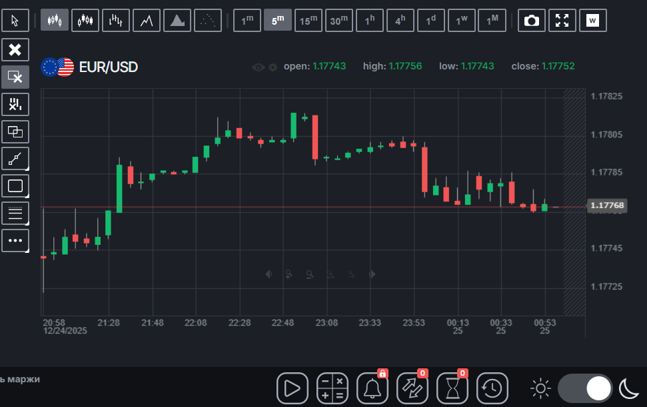The width and height of the screenshot is (647, 407).
Task: Click the sun light theme icon
Action: [x=540, y=388]
